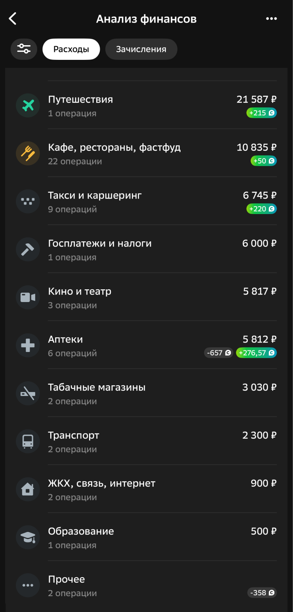Tap the gavel Government payments icon

[x=28, y=249]
